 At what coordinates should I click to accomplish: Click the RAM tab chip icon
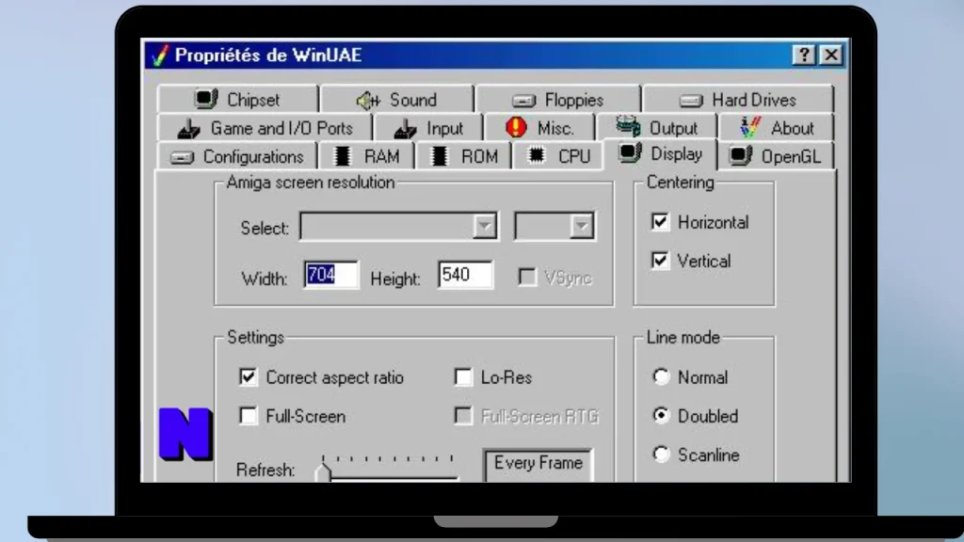coord(343,156)
